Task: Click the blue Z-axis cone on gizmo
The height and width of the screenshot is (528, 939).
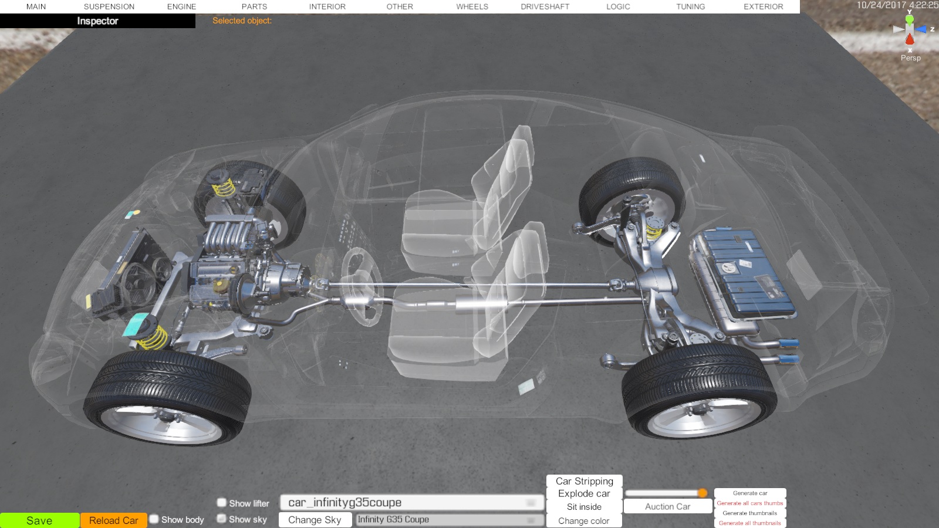Action: 921,29
